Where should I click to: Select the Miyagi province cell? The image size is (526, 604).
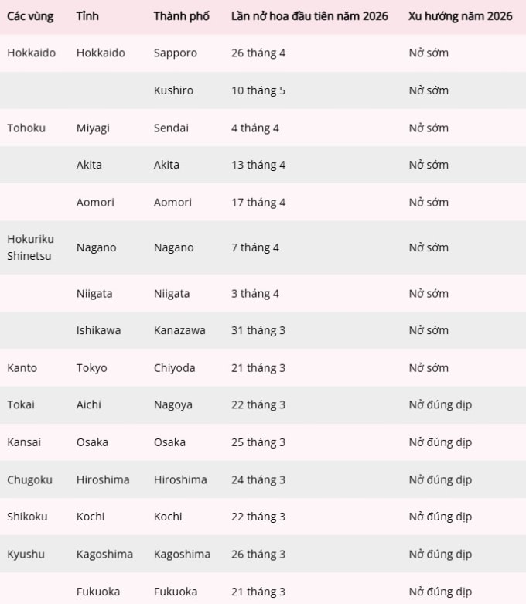pyautogui.click(x=93, y=128)
